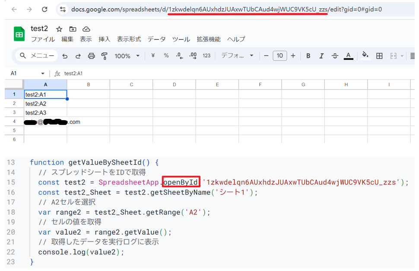Open the 表示形式 menu
Viewport: 419px width, 271px height.
(129, 39)
